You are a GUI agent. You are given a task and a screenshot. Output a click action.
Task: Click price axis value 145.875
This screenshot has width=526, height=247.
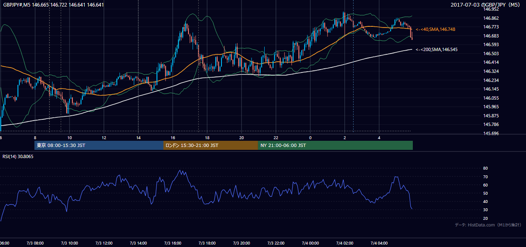[x=491, y=116]
